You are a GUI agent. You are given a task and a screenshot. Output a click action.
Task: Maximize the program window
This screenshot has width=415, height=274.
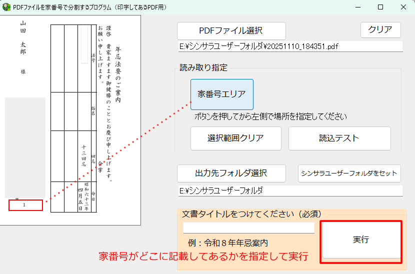pyautogui.click(x=380, y=7)
